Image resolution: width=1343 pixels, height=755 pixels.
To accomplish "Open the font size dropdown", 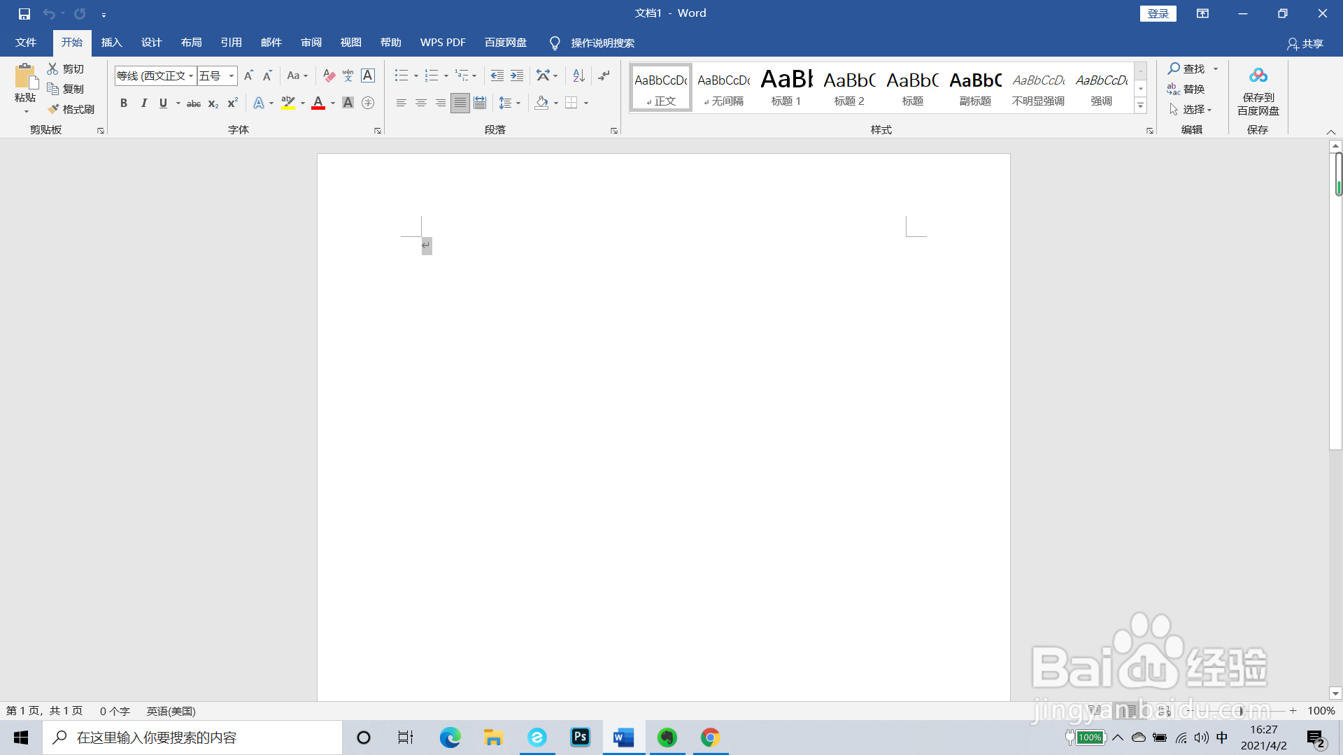I will (x=232, y=75).
